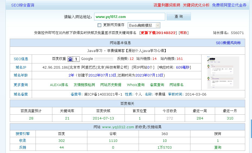This screenshot has width=252, height=153.
Task: Click the 搜狗 收录 value 1
Action: (218, 140)
